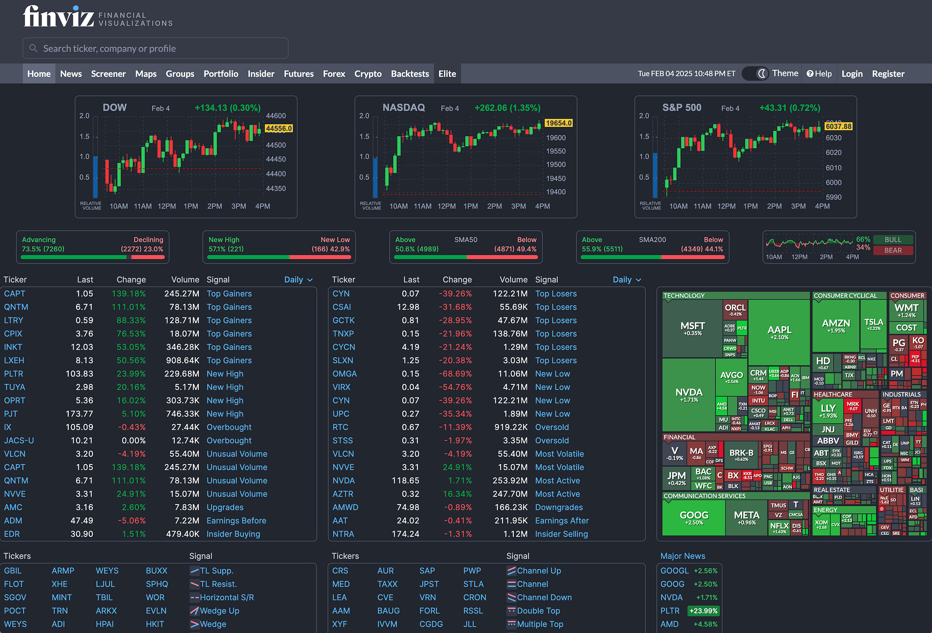
Task: Switch to the Screener tab
Action: coord(108,73)
